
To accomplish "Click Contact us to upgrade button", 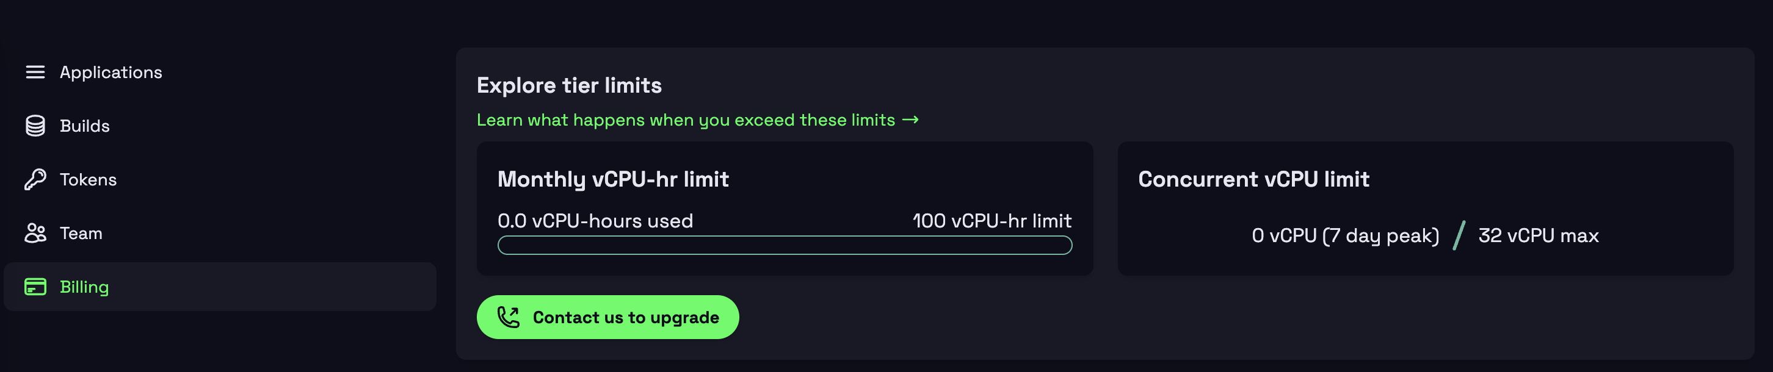I will tap(607, 317).
